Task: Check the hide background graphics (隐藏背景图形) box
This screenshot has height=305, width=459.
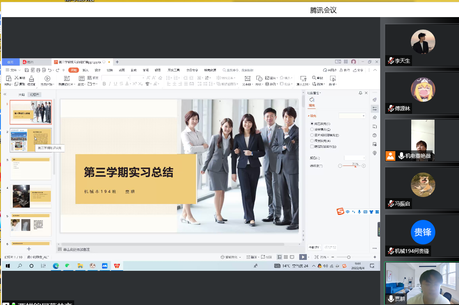Action: pos(312,146)
